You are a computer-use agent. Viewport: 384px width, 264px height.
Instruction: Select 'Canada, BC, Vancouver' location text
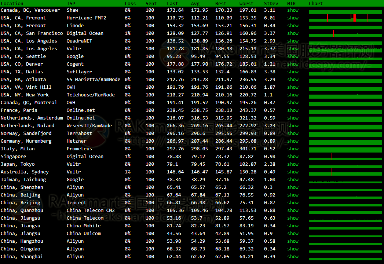[x=30, y=10]
